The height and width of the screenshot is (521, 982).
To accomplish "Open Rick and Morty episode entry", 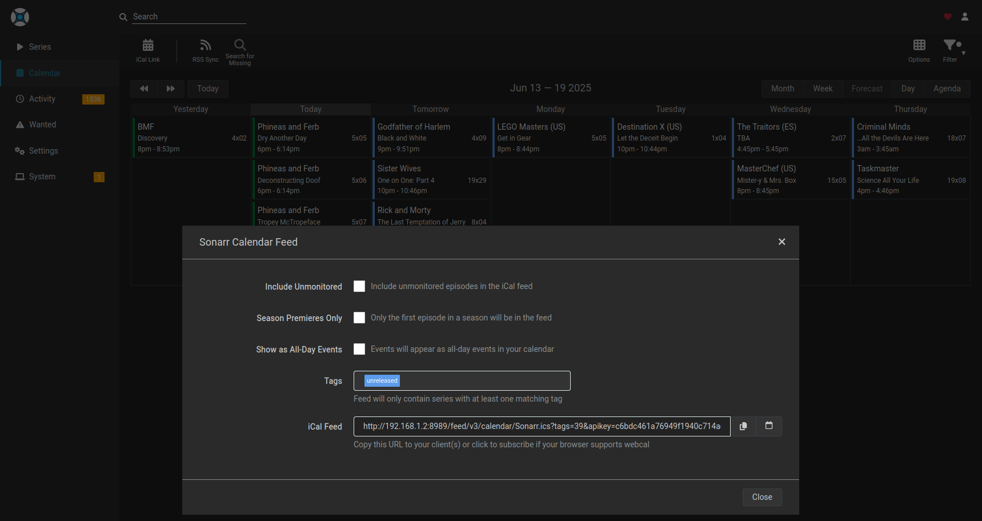I will [431, 214].
